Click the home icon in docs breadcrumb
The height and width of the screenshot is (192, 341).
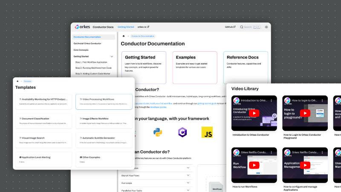124,36
